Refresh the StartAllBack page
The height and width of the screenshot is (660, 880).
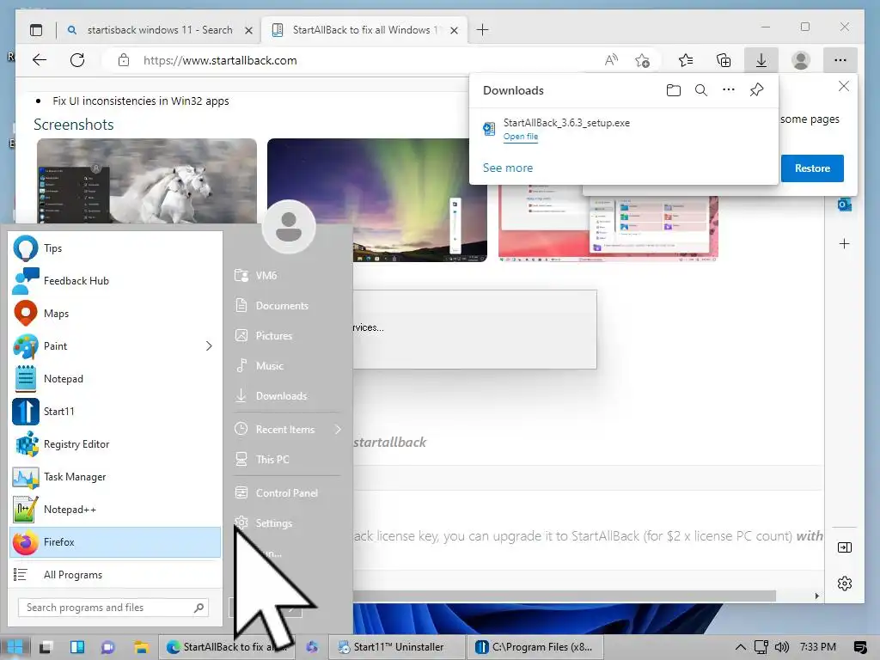(77, 60)
